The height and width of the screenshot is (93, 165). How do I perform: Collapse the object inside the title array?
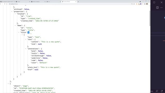click(x=22, y=35)
